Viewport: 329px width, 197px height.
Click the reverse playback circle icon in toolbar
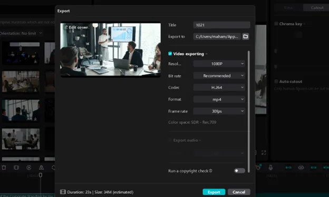click(x=29, y=168)
